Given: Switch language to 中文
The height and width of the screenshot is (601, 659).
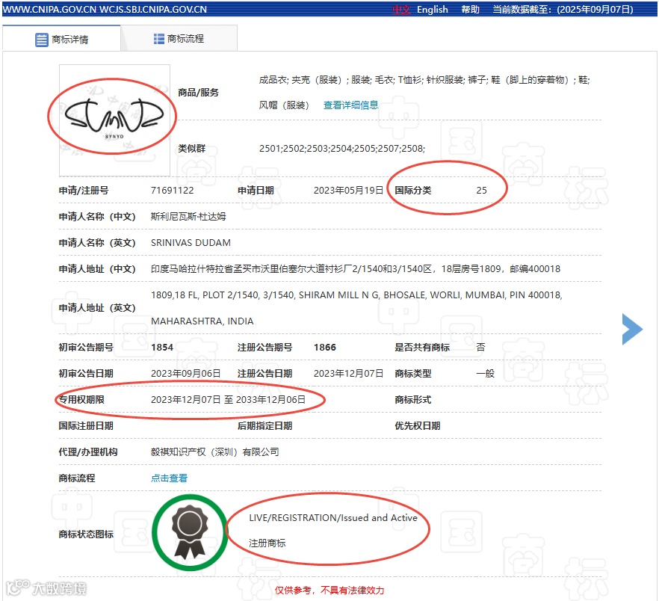Looking at the screenshot, I should tap(401, 9).
